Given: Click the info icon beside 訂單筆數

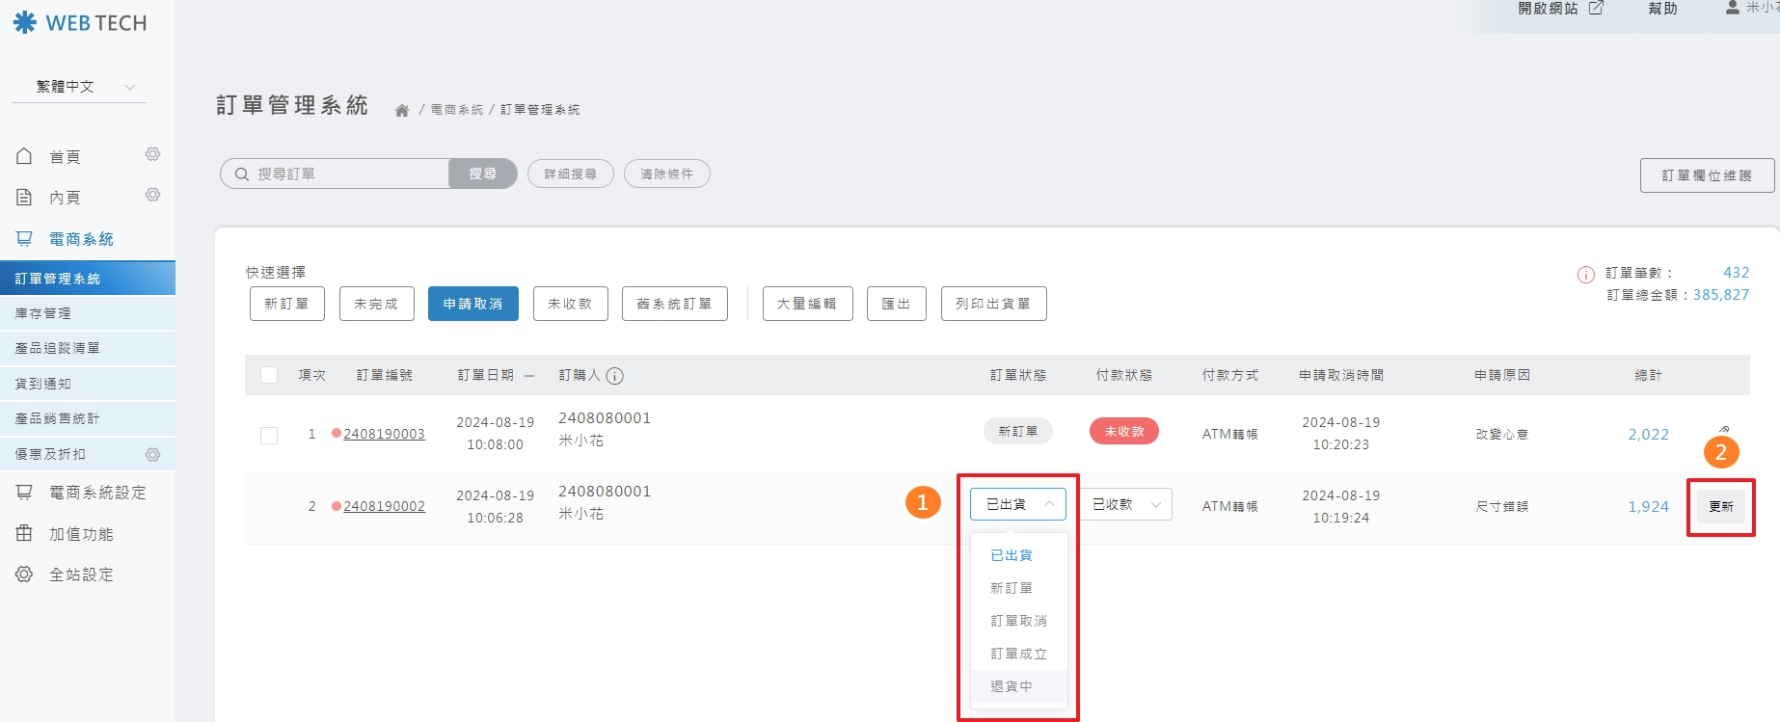Looking at the screenshot, I should 1585,275.
